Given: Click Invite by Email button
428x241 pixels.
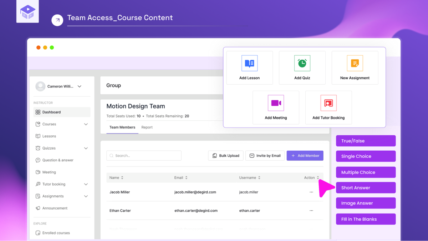Looking at the screenshot, I should click(265, 156).
